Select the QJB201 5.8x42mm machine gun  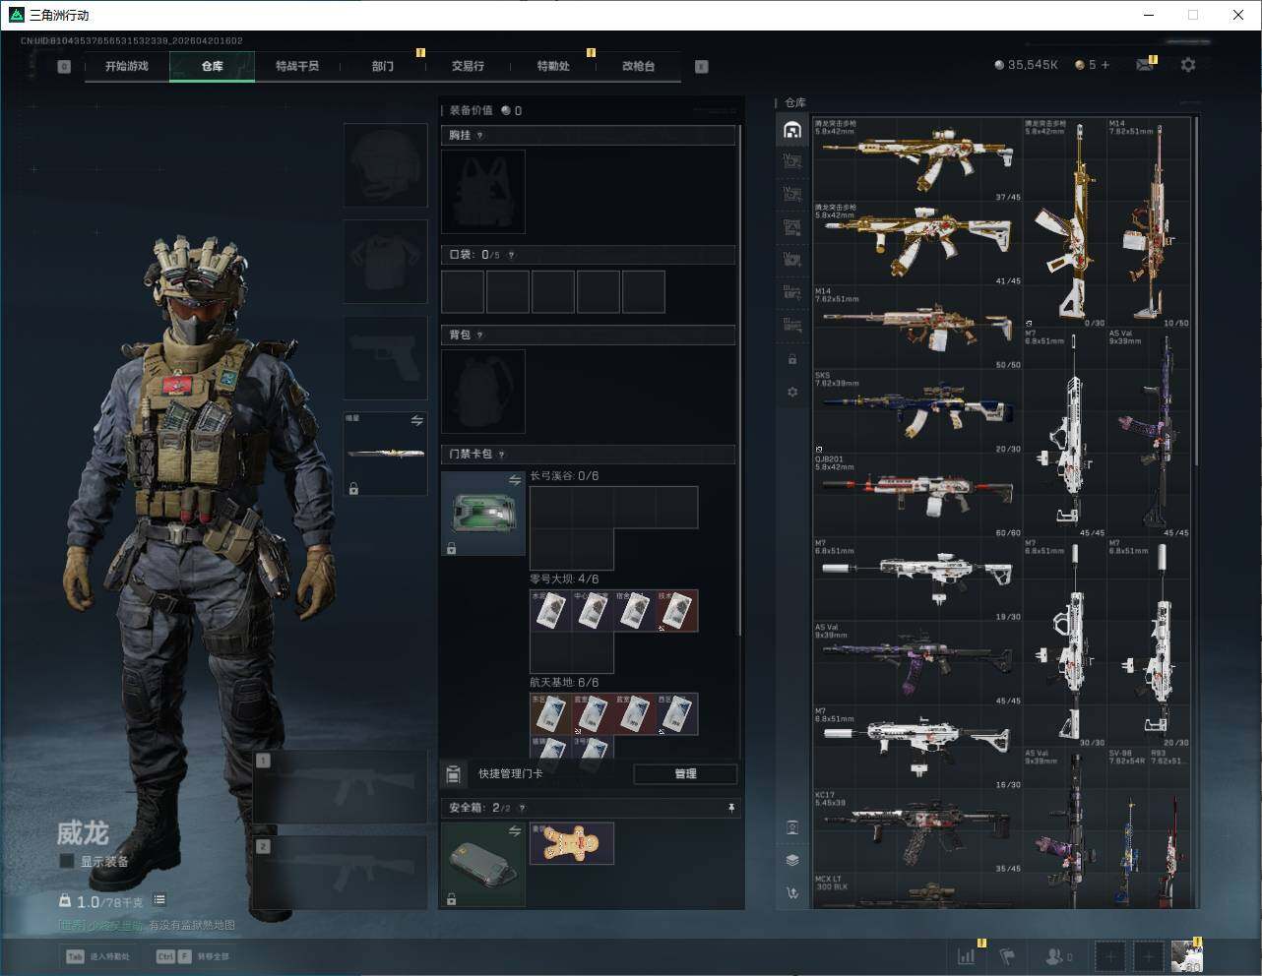click(x=917, y=496)
